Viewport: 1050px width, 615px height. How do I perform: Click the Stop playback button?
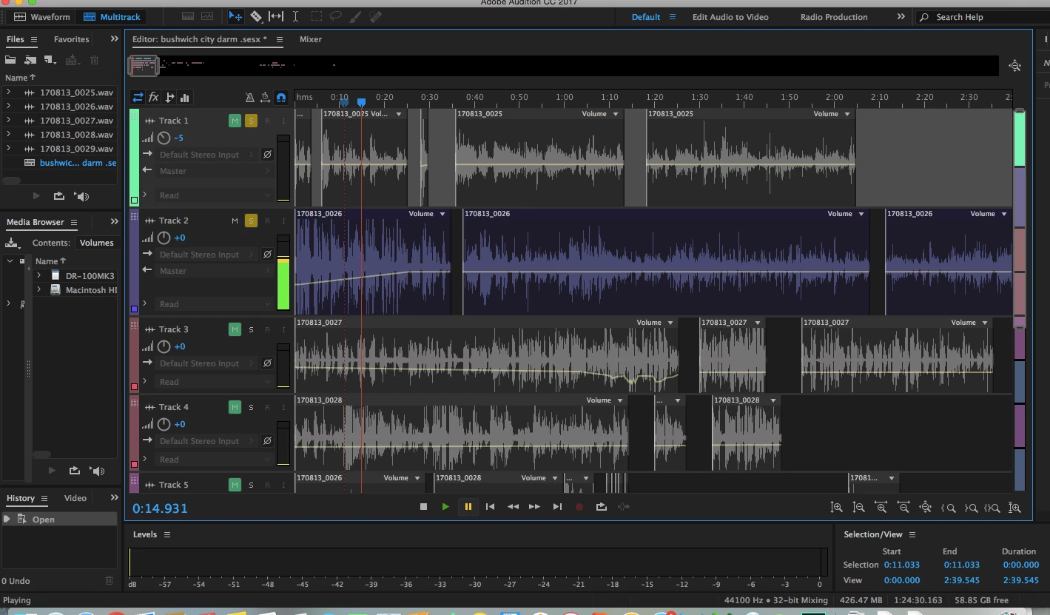[x=423, y=507]
